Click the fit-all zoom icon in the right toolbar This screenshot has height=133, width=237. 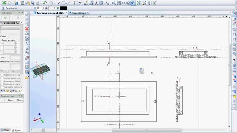tap(234, 34)
